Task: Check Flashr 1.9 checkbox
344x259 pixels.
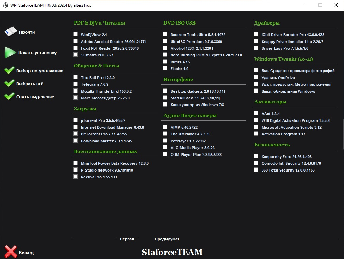Action: pyautogui.click(x=165, y=68)
